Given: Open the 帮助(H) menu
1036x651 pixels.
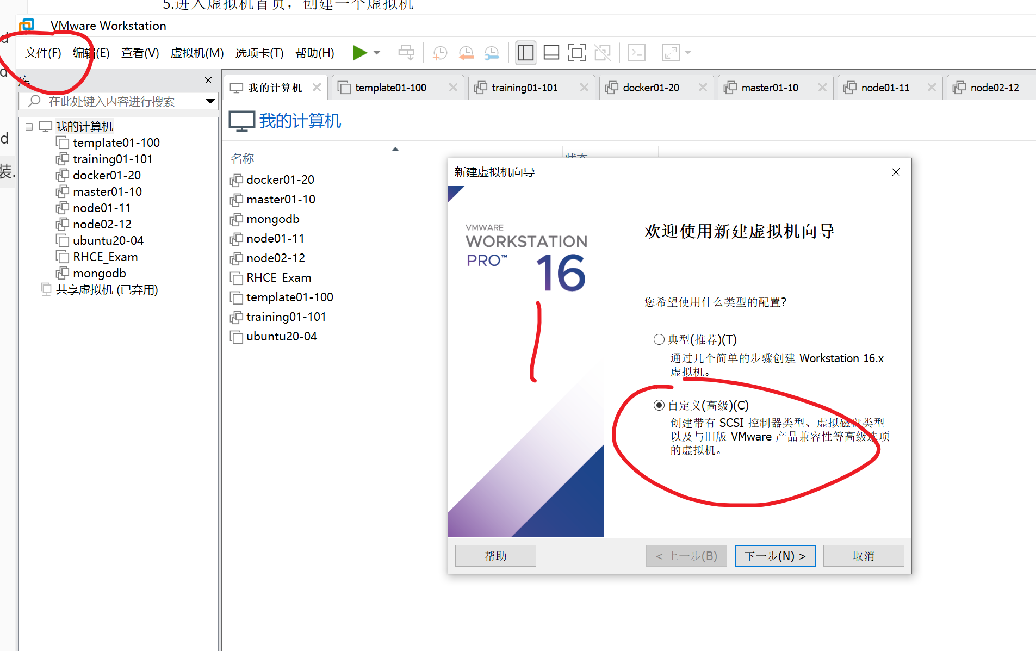Looking at the screenshot, I should coord(314,53).
